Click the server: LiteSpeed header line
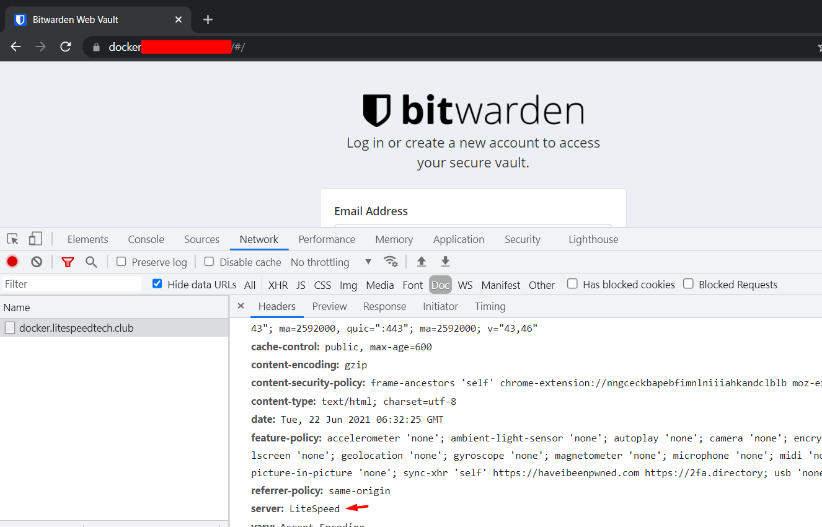 click(296, 508)
